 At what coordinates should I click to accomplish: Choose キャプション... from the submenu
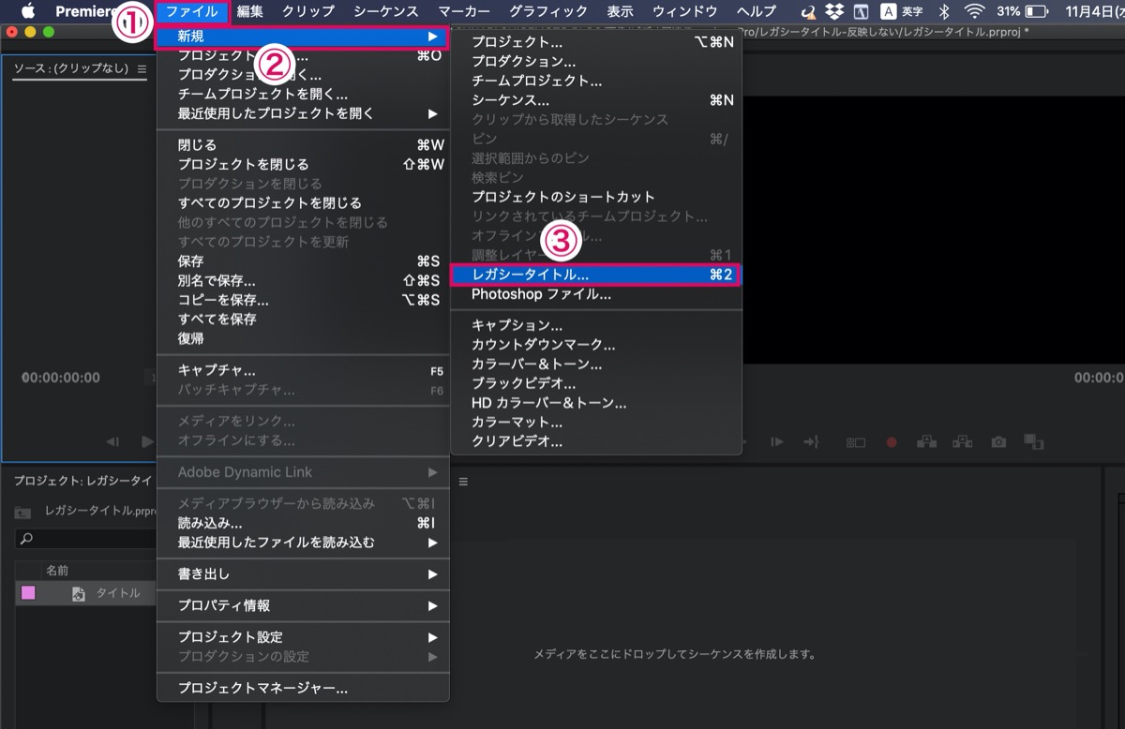[x=595, y=325]
